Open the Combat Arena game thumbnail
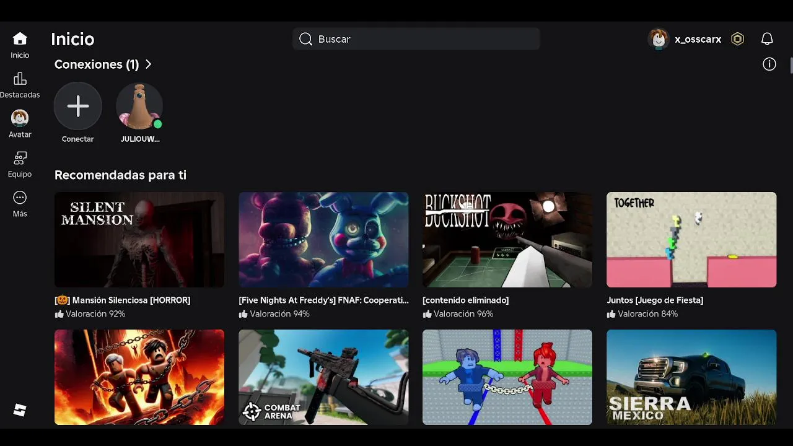The width and height of the screenshot is (793, 446). 323,377
